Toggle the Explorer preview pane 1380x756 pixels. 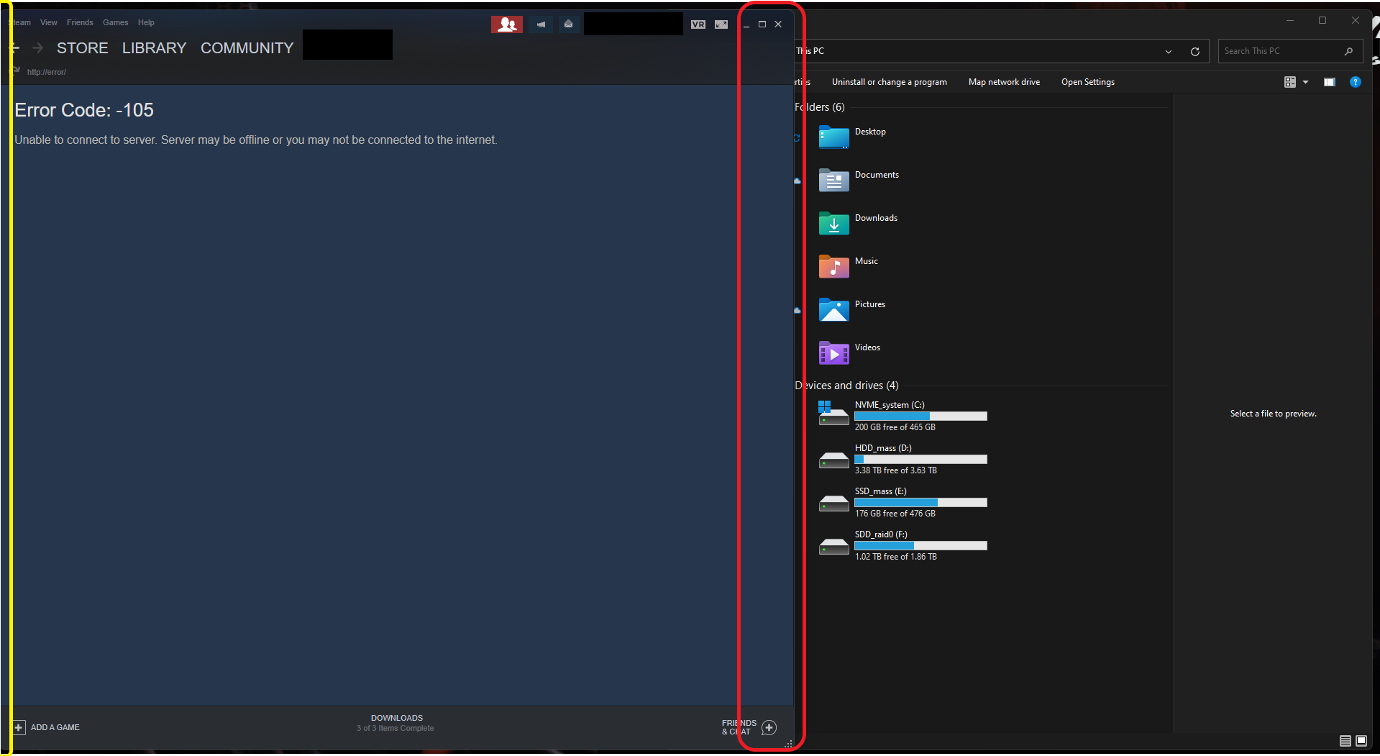point(1330,82)
